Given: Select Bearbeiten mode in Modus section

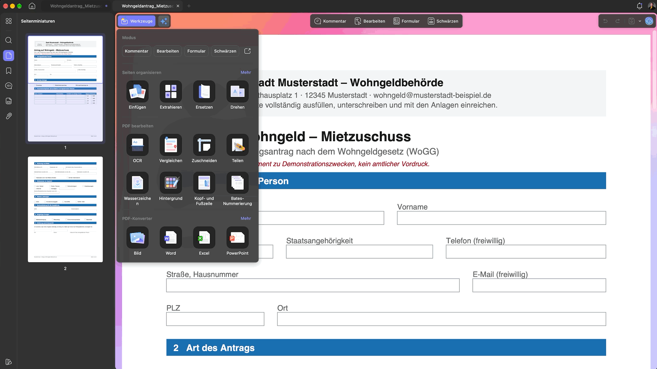Looking at the screenshot, I should tap(168, 51).
